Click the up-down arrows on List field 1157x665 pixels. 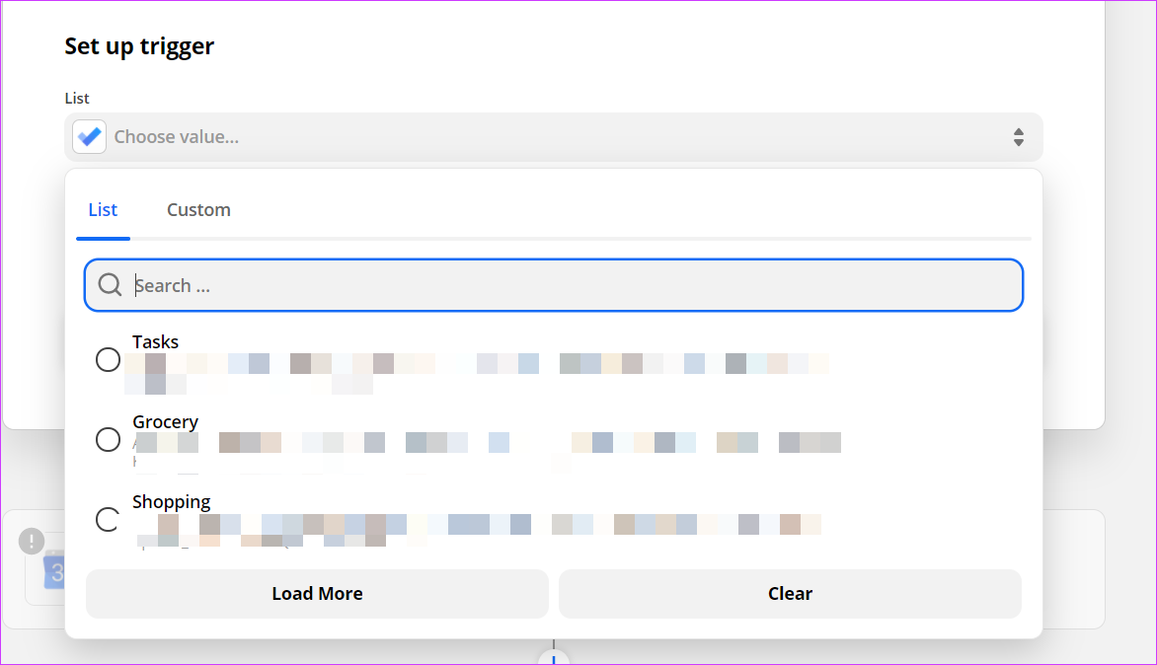pyautogui.click(x=1018, y=137)
